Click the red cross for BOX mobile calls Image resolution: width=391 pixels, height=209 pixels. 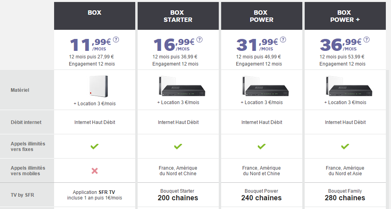95,171
